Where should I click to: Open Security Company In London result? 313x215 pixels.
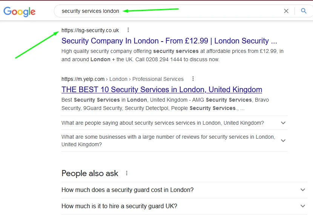(x=169, y=41)
